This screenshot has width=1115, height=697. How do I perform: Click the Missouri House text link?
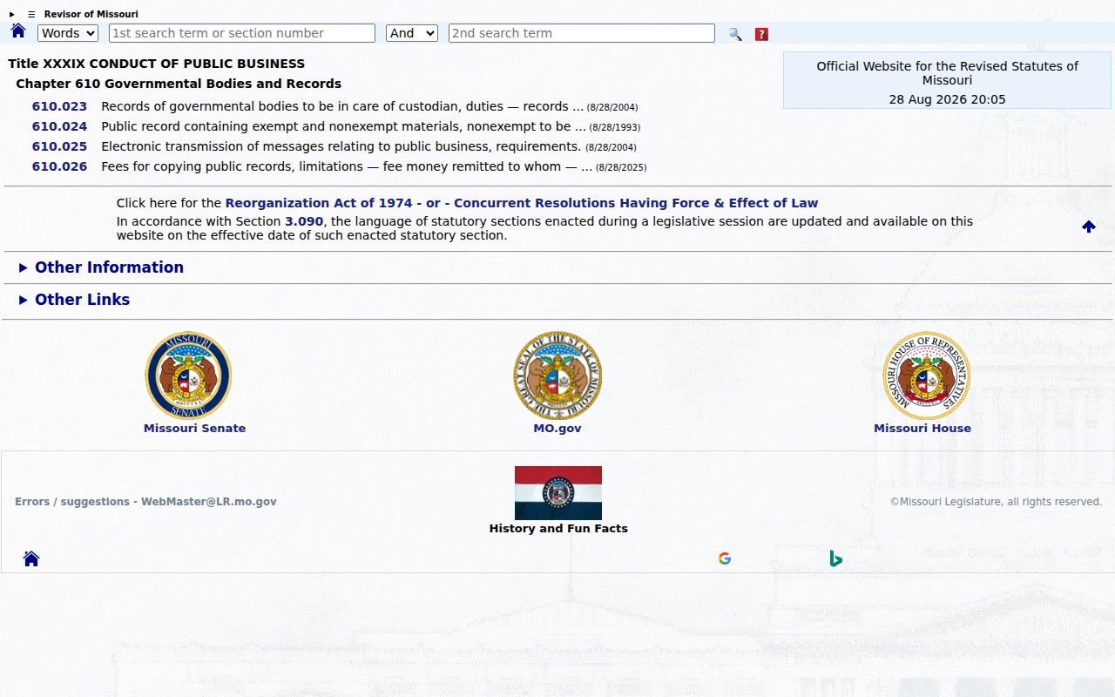tap(922, 429)
